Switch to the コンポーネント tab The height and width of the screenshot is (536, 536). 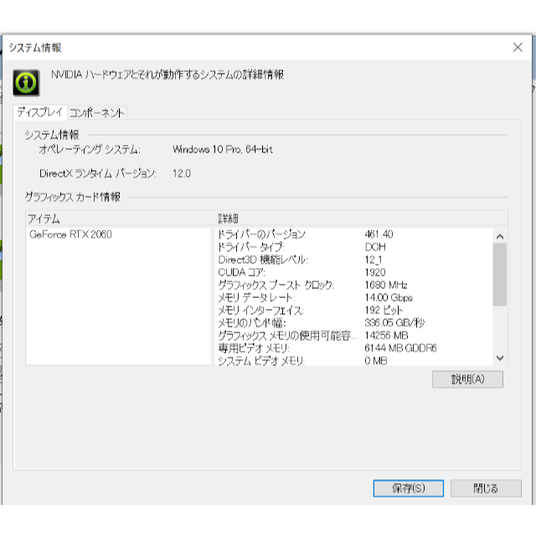(x=97, y=113)
